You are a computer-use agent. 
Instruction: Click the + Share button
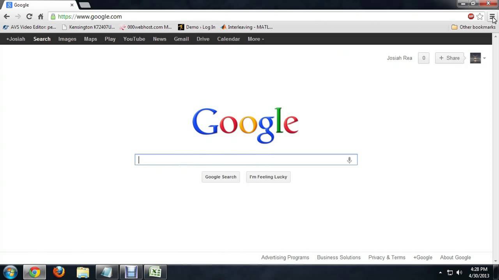coord(449,58)
